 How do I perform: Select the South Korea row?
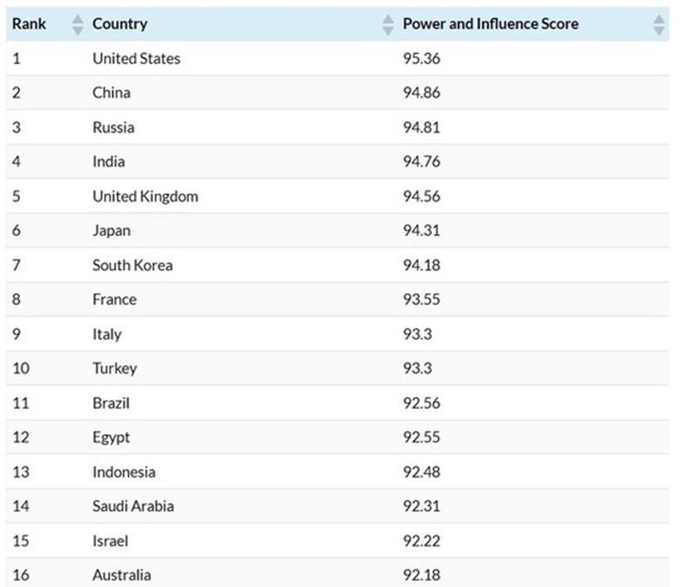tap(133, 266)
